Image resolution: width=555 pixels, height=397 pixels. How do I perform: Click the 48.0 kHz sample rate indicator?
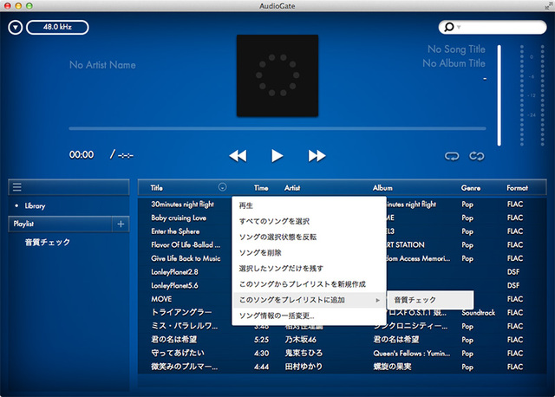pyautogui.click(x=57, y=27)
